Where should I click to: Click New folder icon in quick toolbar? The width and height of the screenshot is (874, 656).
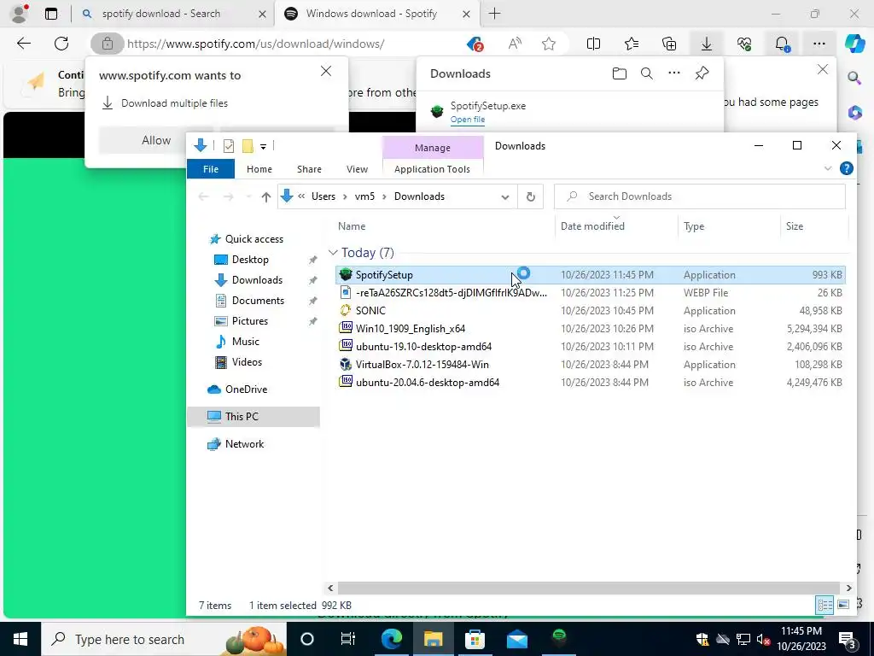pos(248,146)
